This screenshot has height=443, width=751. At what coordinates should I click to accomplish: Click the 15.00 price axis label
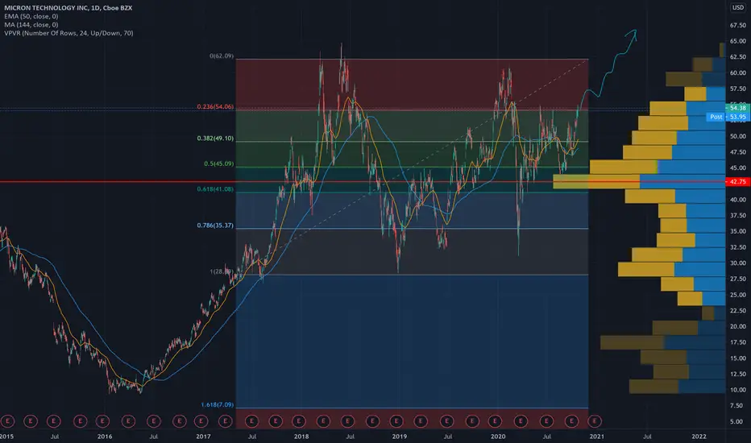click(737, 358)
